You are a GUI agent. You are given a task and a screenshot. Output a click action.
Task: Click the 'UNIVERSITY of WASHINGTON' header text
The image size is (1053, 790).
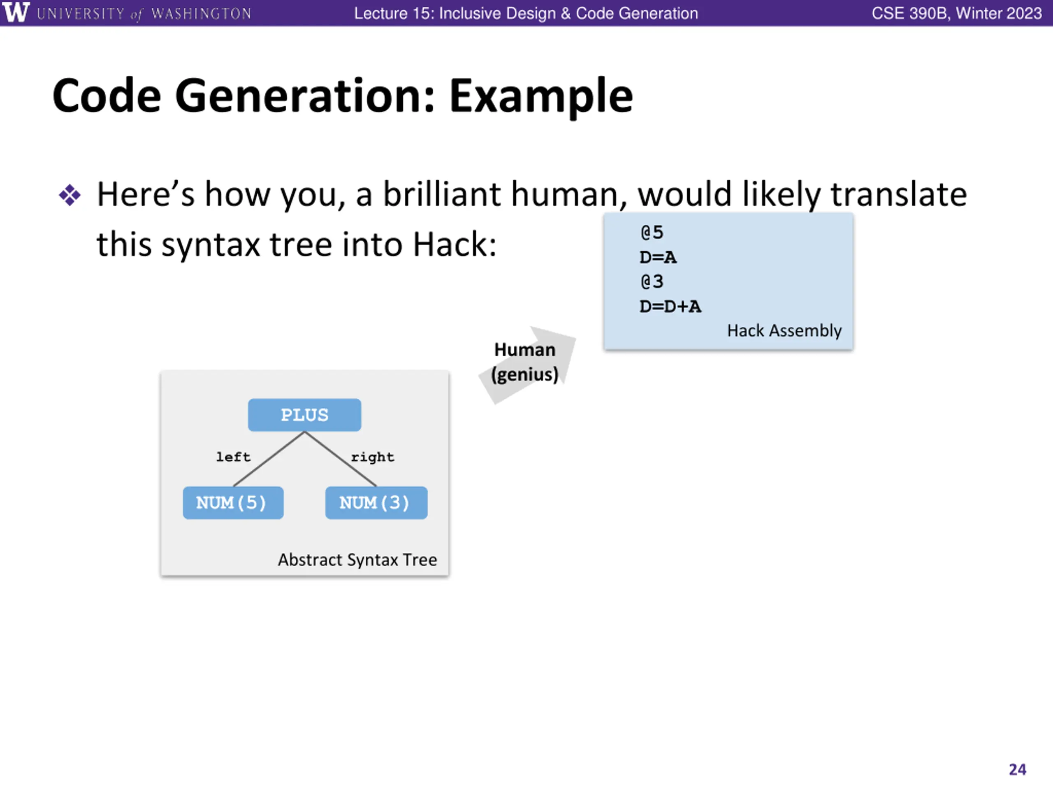(144, 14)
